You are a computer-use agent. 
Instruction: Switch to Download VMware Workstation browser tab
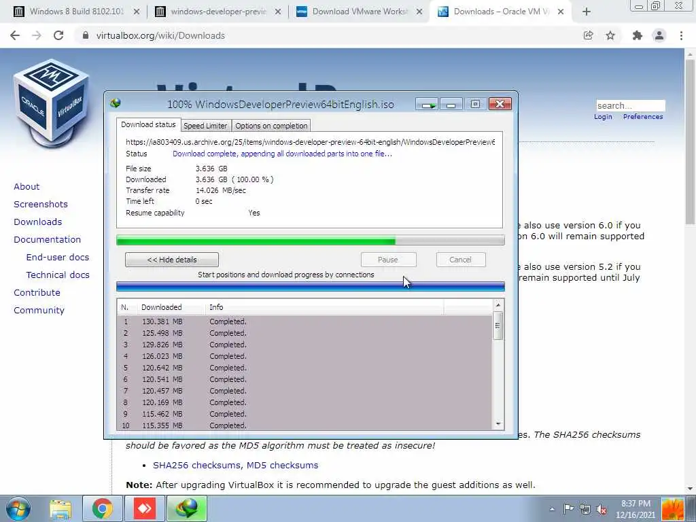tap(360, 12)
